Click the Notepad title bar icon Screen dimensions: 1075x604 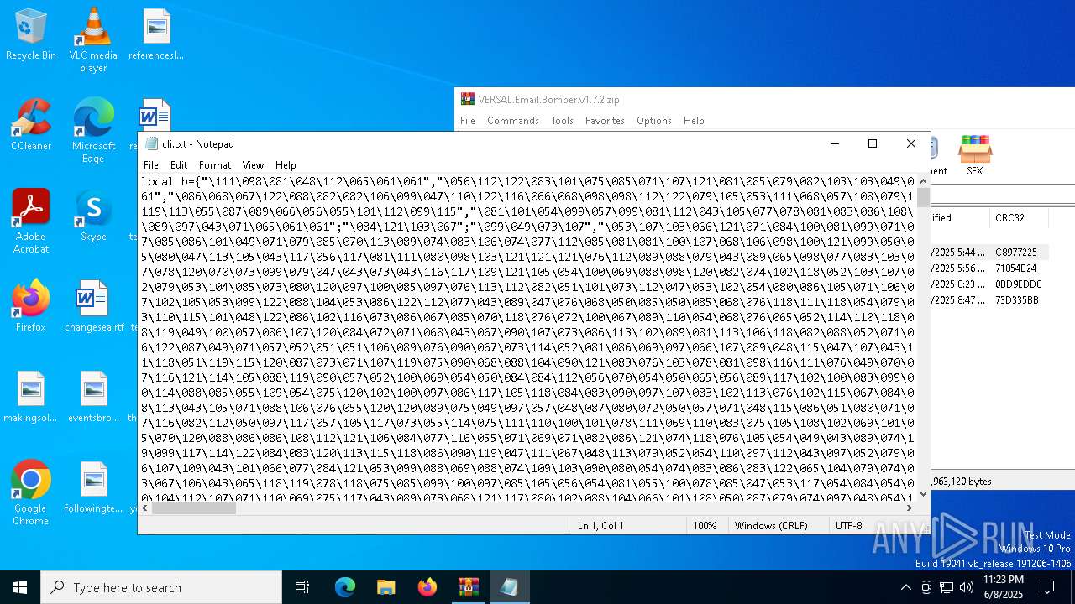[151, 144]
